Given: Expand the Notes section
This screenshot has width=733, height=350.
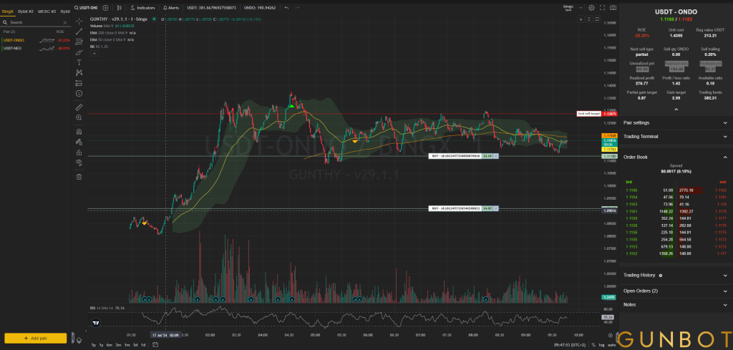Looking at the screenshot, I should pos(676,304).
